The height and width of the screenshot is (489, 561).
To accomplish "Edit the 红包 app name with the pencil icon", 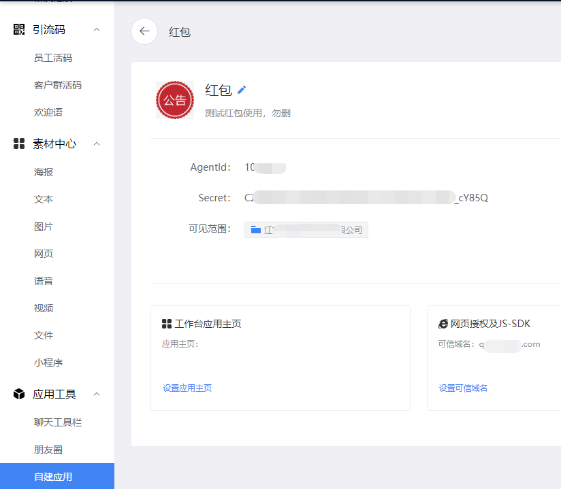I will 242,90.
